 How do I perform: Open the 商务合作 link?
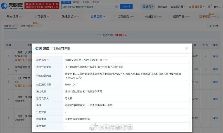click(163, 7)
